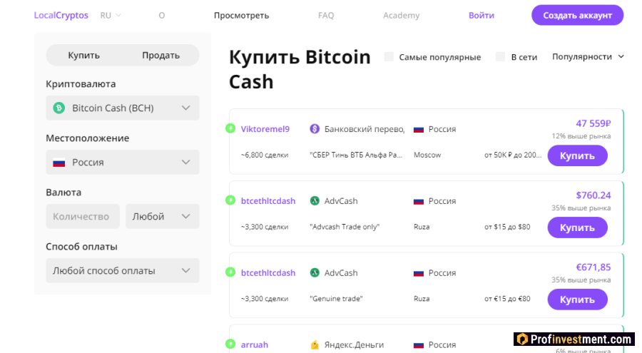
Task: Click the Яндекс.Деньги payment icon in arruah row
Action: [315, 345]
